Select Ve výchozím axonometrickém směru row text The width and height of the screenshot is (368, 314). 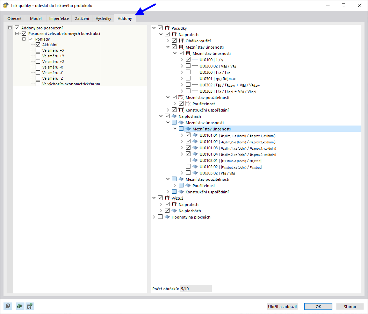pos(71,84)
